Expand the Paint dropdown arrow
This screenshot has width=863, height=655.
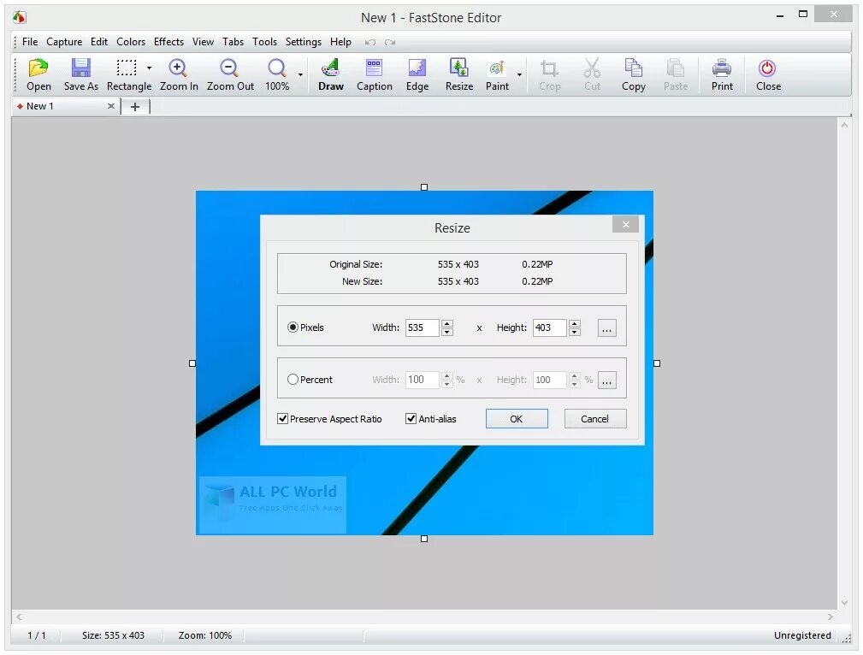pyautogui.click(x=519, y=74)
